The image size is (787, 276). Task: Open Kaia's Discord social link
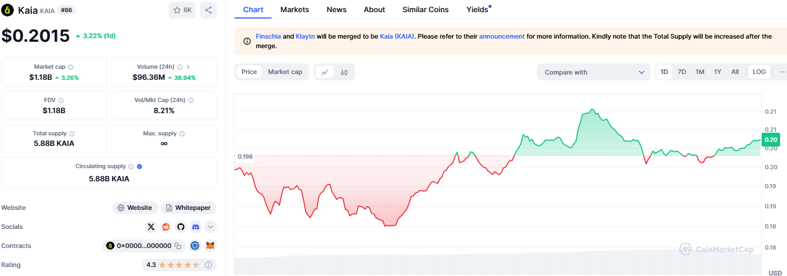click(x=196, y=227)
